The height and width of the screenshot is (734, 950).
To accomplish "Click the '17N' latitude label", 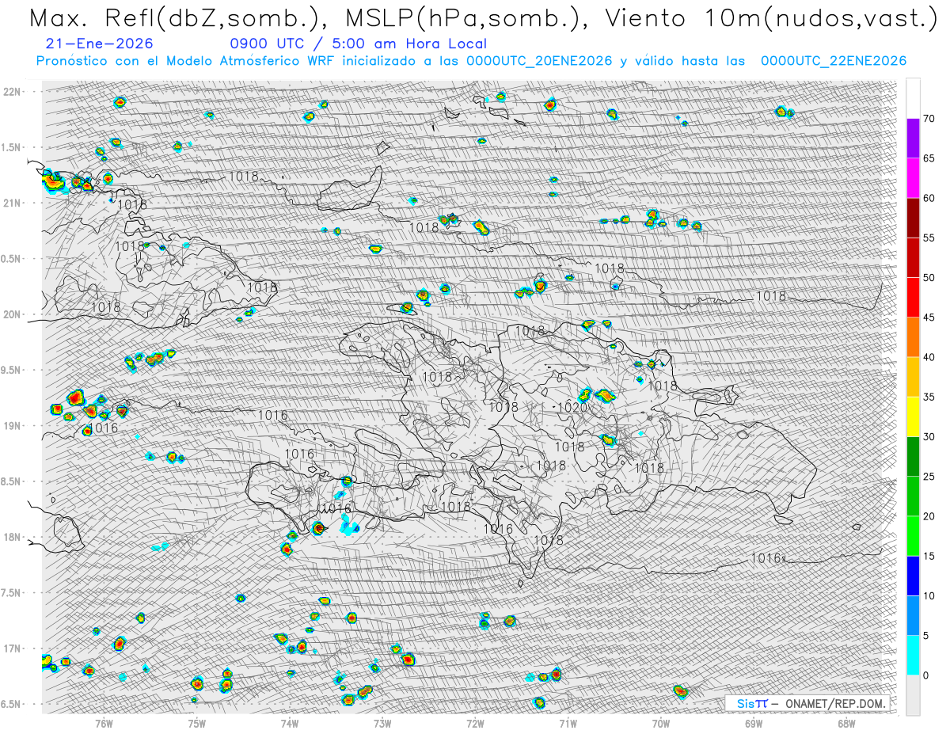I will pyautogui.click(x=11, y=648).
